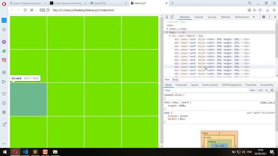Switch to the Network tab
Screen dimensions: 278x156
pos(225,17)
